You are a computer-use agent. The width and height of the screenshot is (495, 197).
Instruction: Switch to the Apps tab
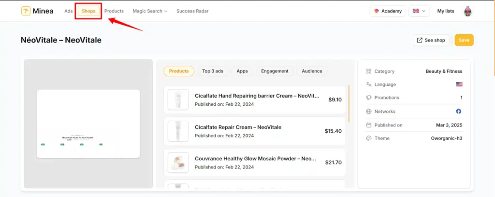click(x=242, y=71)
